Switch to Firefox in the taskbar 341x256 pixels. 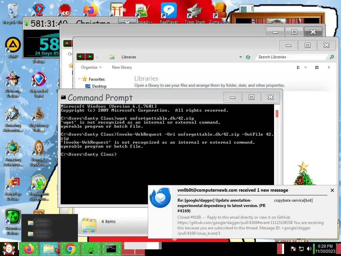[29, 249]
